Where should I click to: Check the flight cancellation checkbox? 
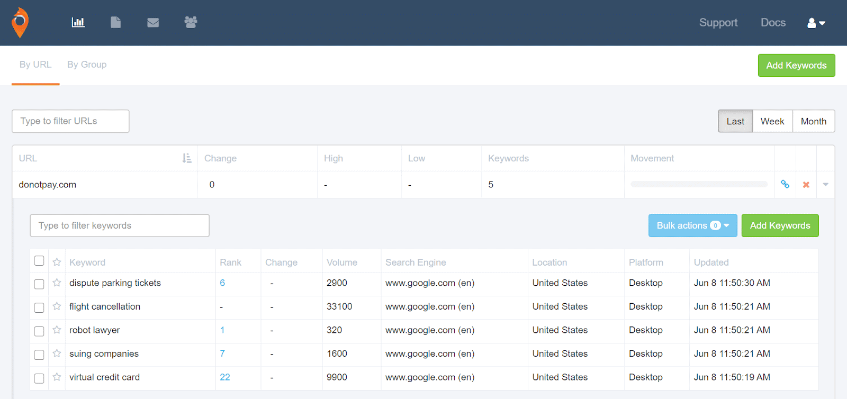click(39, 307)
